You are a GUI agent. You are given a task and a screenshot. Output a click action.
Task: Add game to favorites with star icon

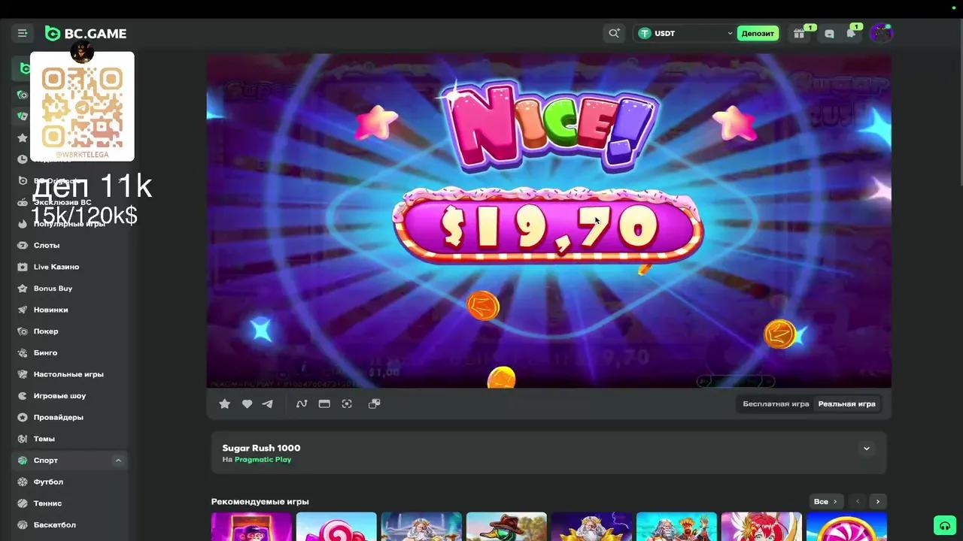pyautogui.click(x=224, y=403)
